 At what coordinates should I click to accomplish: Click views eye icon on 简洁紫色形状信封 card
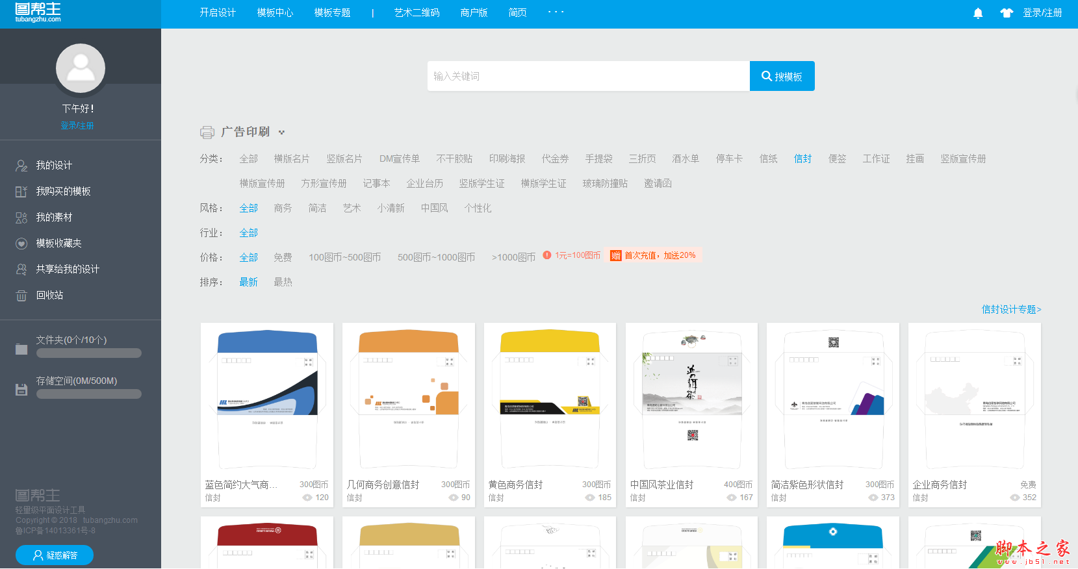(x=873, y=498)
